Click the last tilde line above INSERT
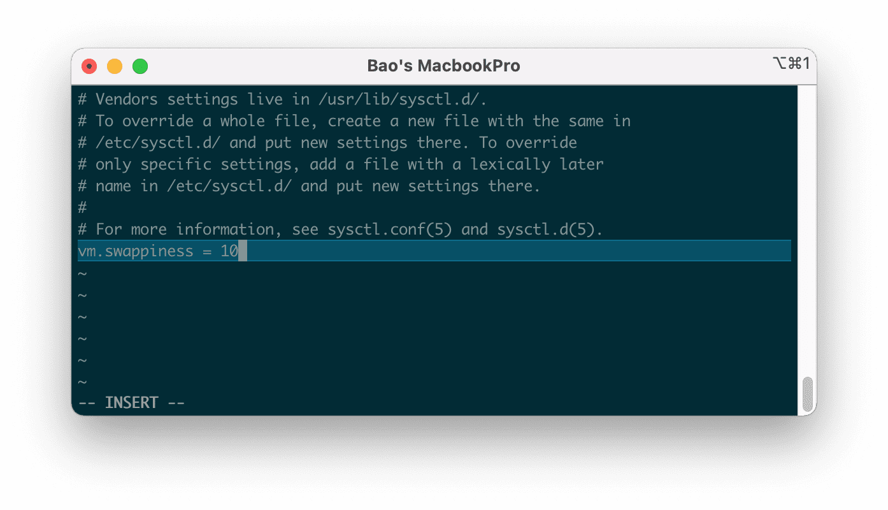Screen dimensions: 888x510 click(x=82, y=381)
